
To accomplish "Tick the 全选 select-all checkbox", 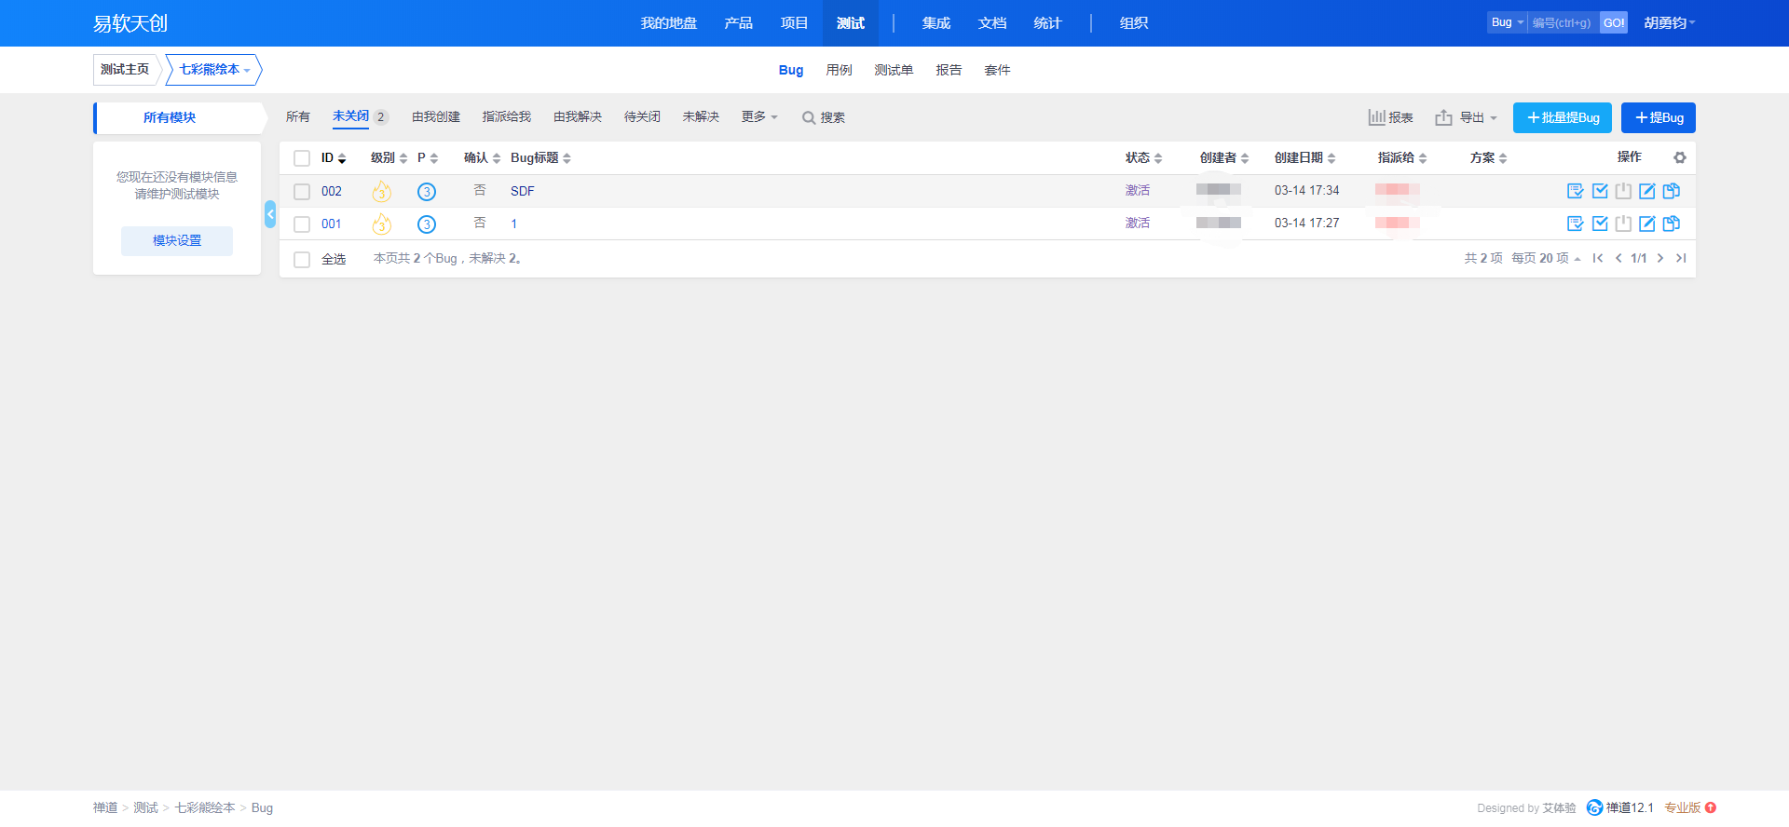I will 302,260.
